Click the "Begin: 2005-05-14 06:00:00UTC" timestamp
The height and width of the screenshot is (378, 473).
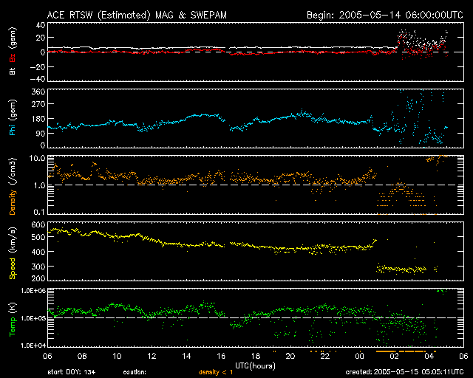click(385, 15)
